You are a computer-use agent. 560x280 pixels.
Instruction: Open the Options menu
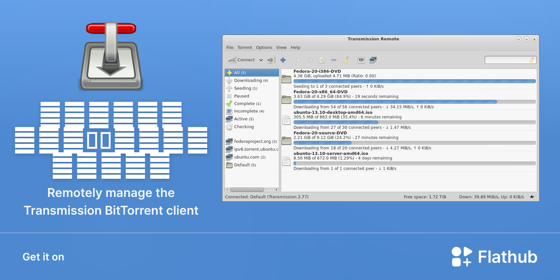[264, 48]
